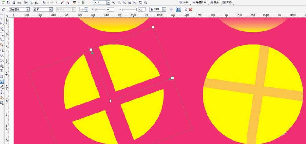Select the Eyedropper tool in the toolbox
306x144 pixels.
2,87
